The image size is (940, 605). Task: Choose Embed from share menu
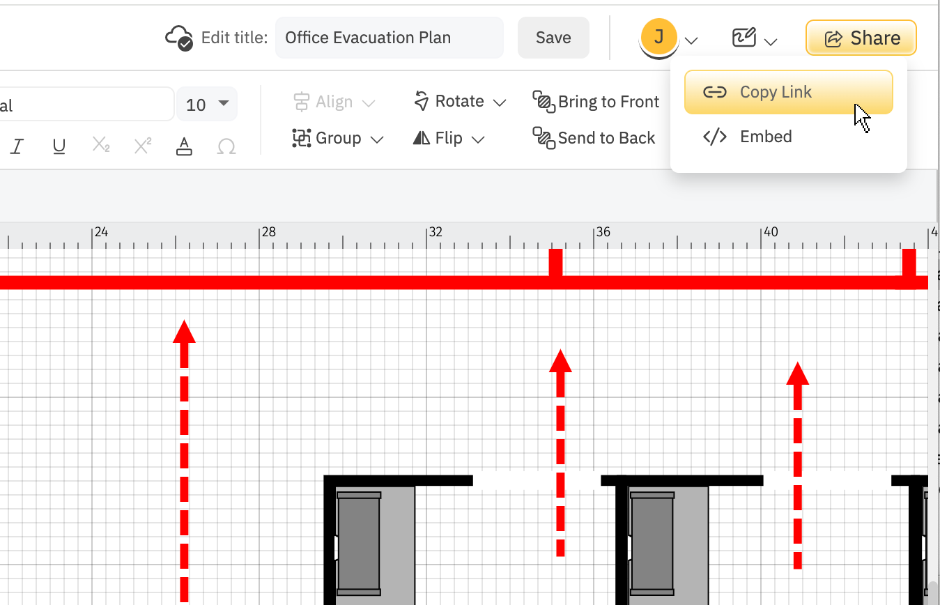click(x=765, y=137)
